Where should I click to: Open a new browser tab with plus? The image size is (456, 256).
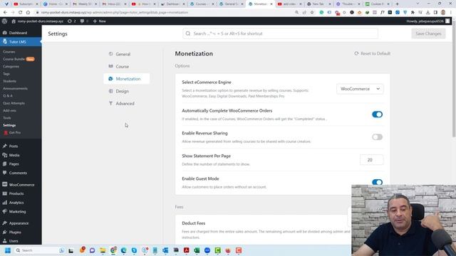click(x=397, y=4)
